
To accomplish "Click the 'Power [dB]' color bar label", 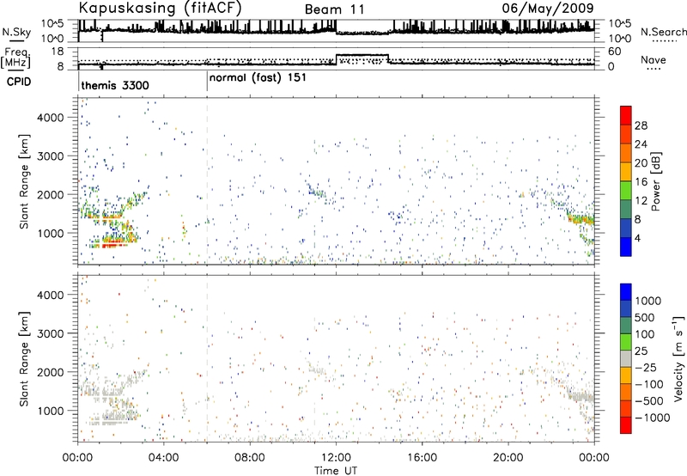I will (x=655, y=181).
